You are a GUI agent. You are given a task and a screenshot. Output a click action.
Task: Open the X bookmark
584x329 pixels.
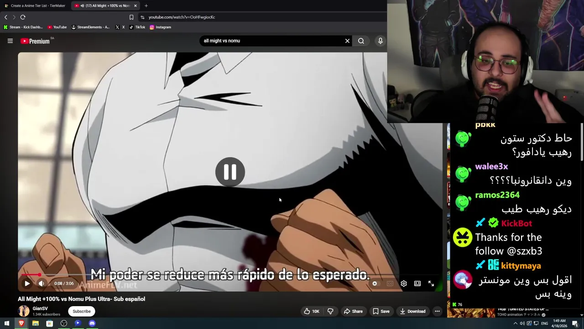[x=120, y=27]
